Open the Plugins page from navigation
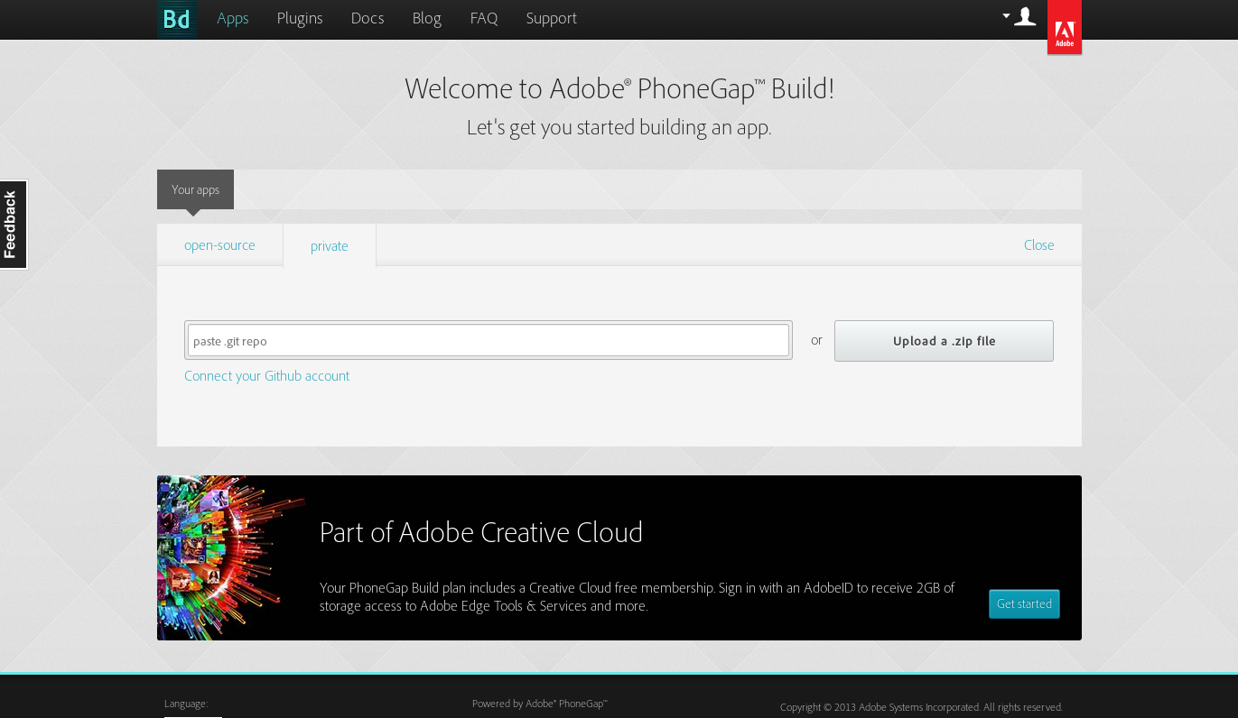The image size is (1238, 718). pyautogui.click(x=300, y=18)
